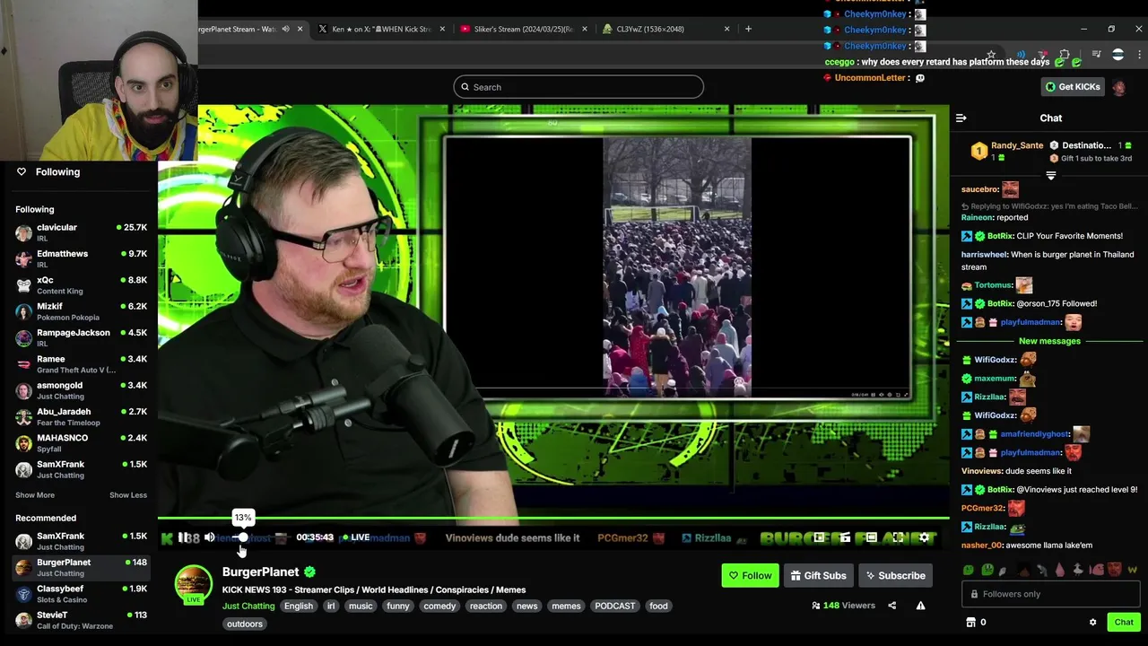1148x646 pixels.
Task: Select BurgerPlanet in Recommended channels
Action: tap(81, 568)
